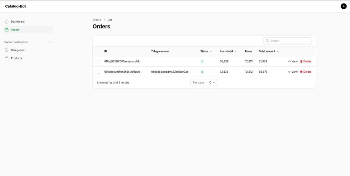Image resolution: width=350 pixels, height=176 pixels.
Task: Click the Categories tag icon
Action: pos(6,50)
